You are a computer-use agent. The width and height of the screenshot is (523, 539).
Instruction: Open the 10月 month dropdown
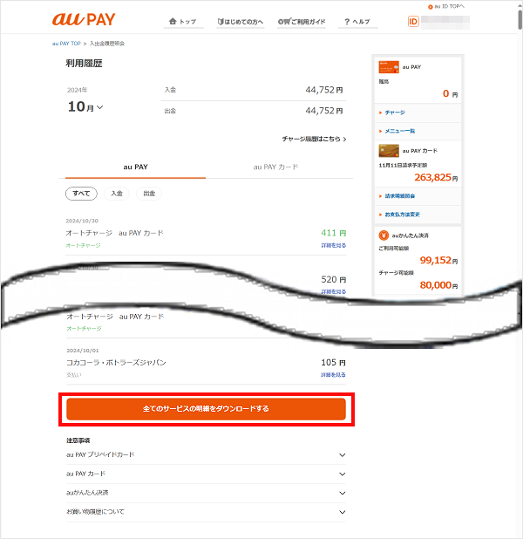coord(85,107)
